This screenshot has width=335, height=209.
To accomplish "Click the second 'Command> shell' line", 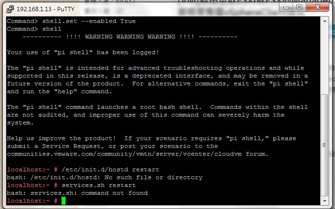I will click(34, 29).
